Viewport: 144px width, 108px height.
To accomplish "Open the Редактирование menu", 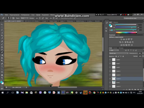I will pos(14,15).
